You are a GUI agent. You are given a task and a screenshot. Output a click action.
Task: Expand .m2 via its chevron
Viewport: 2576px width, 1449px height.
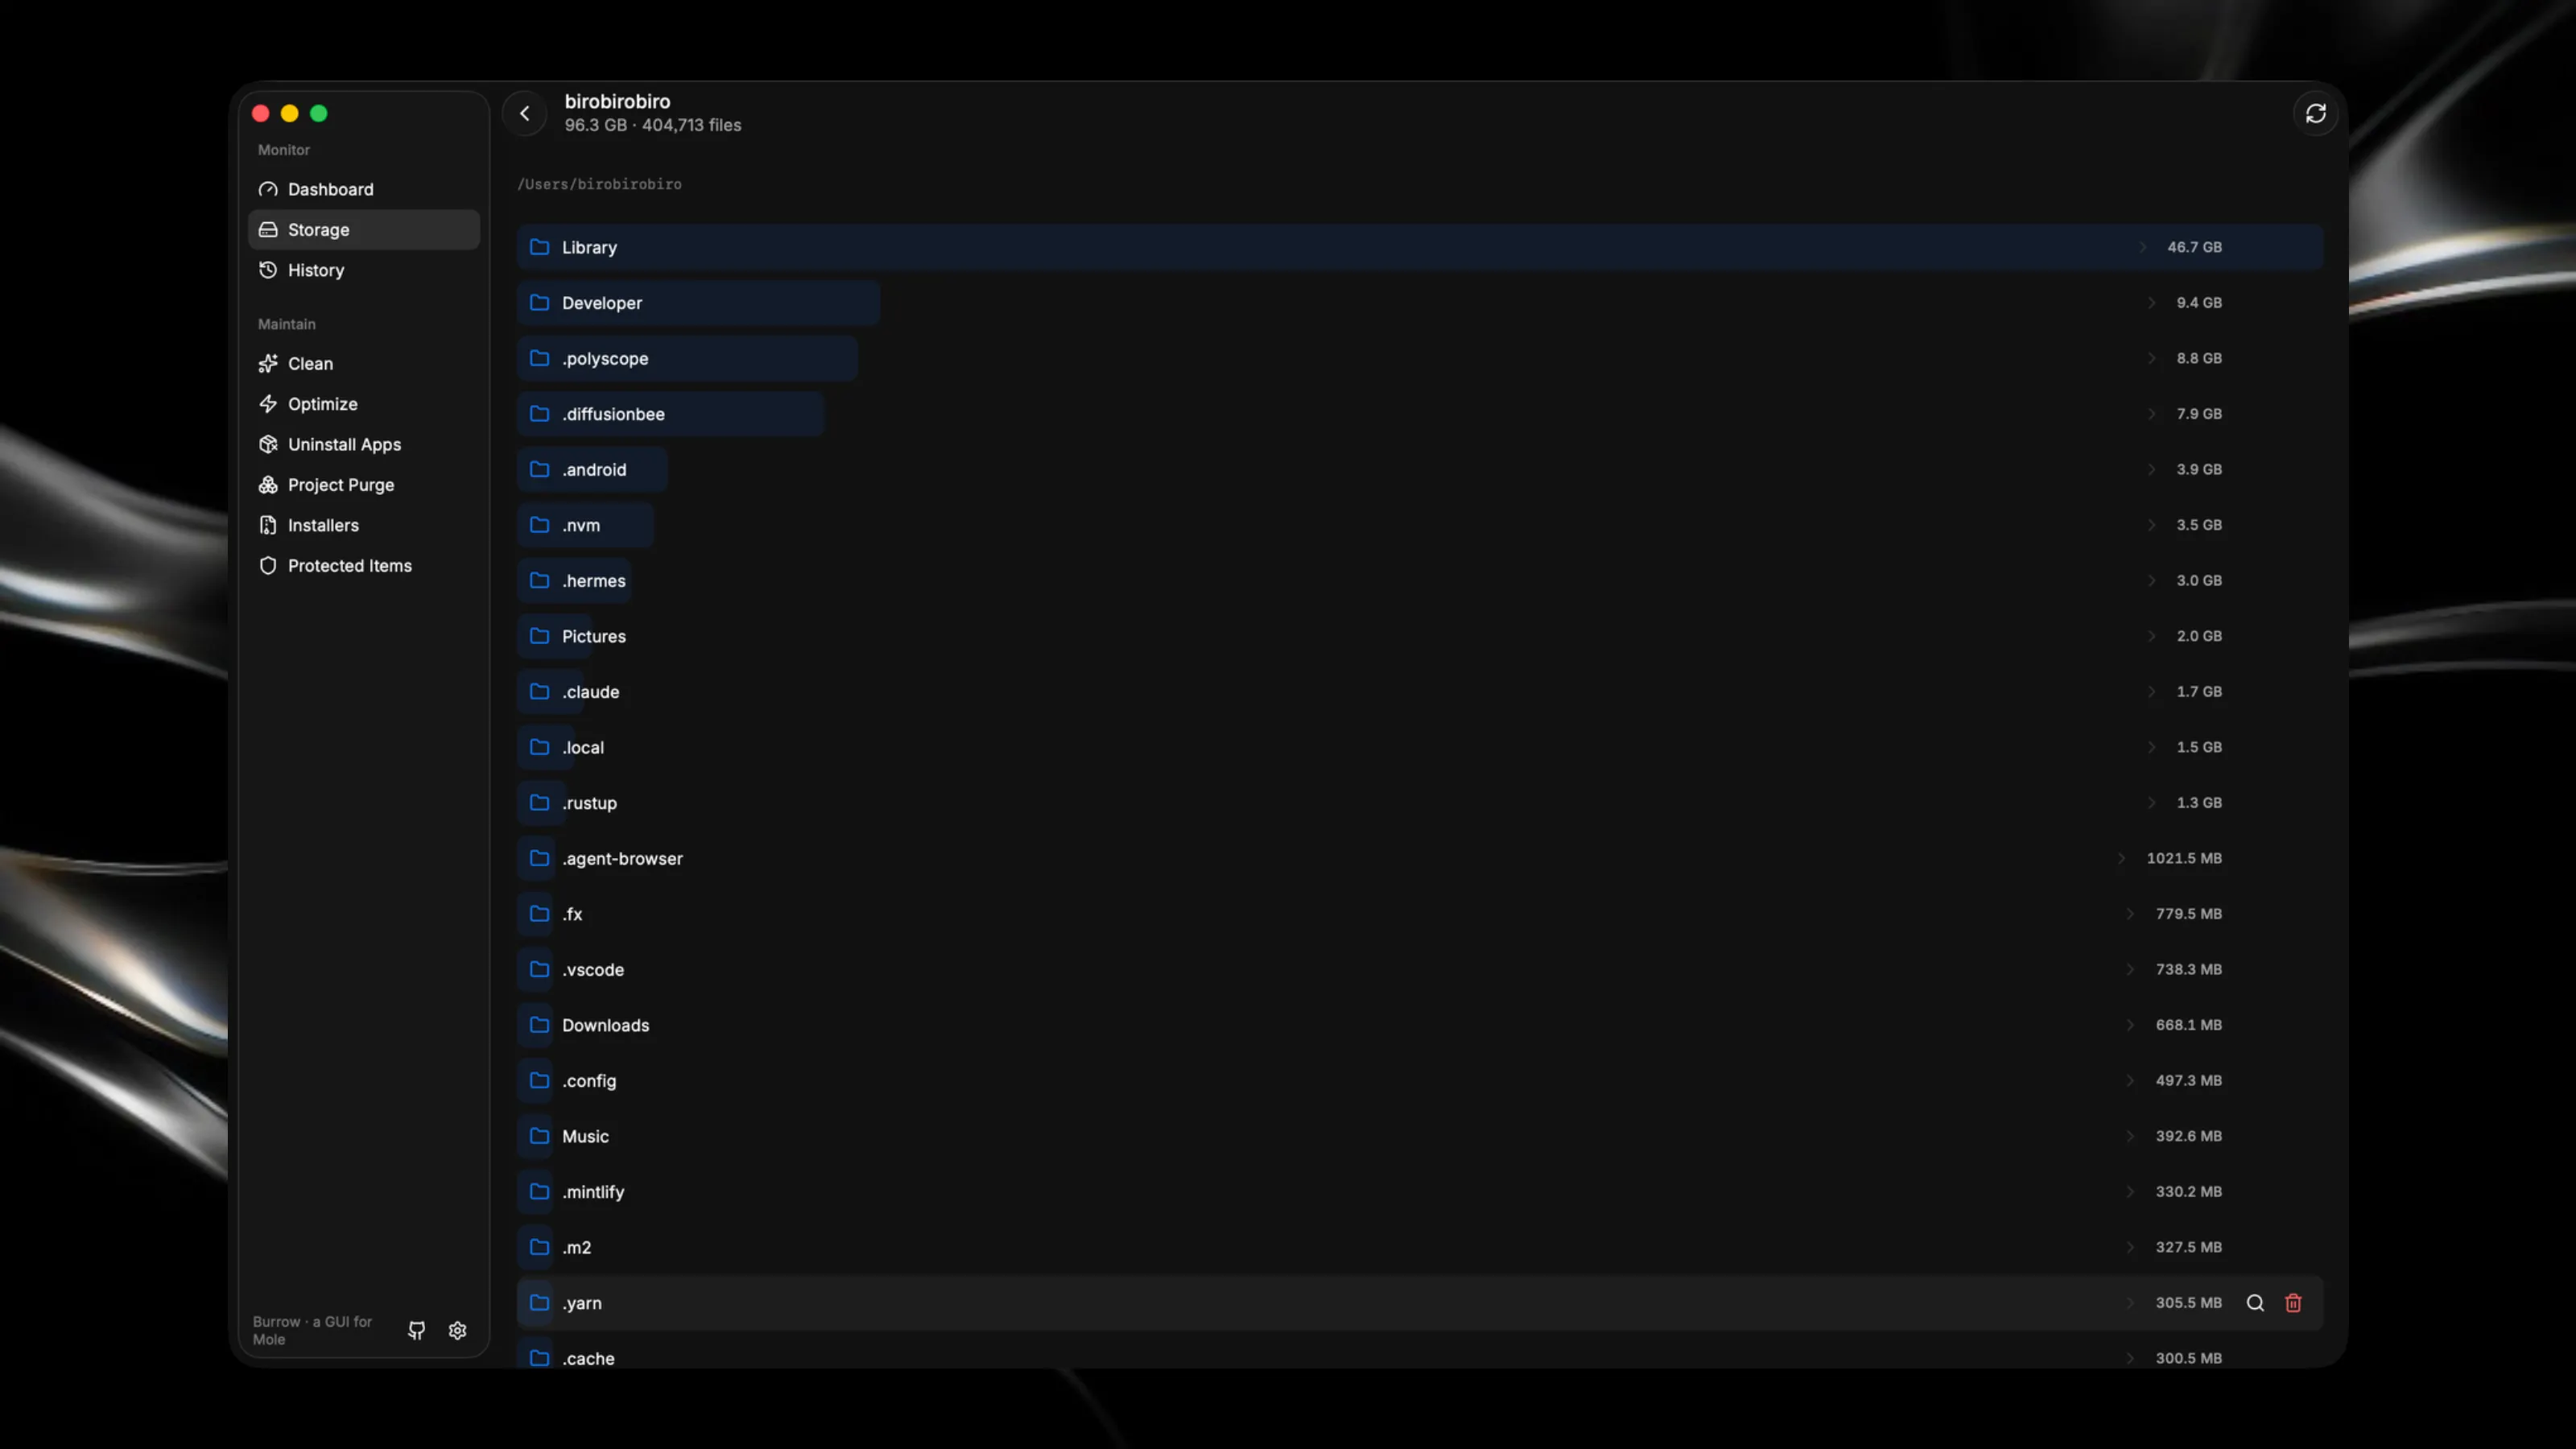point(2131,1247)
